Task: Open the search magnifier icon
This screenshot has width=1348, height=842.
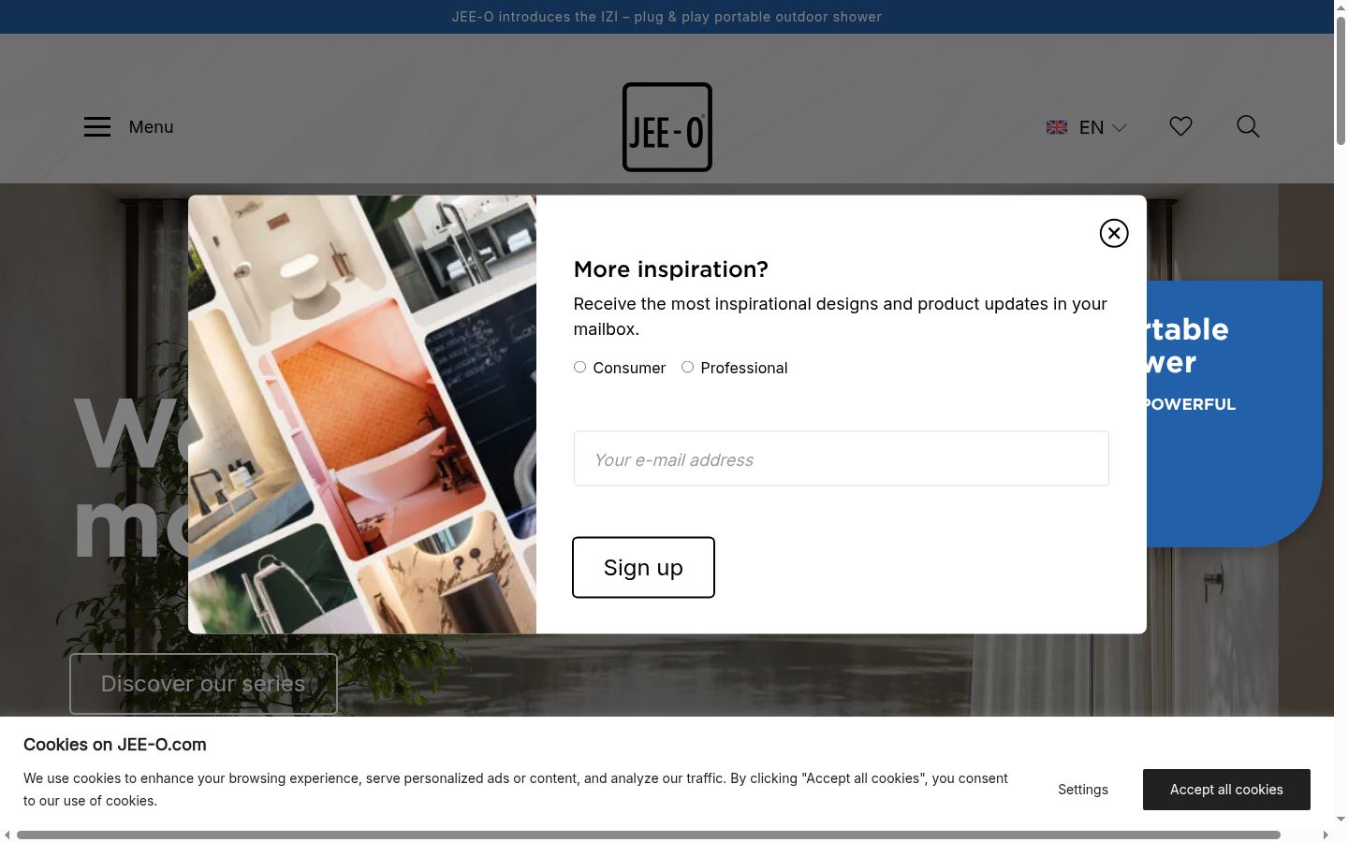Action: coord(1248,126)
